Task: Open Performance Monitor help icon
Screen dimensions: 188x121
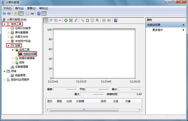Action: tap(116, 20)
